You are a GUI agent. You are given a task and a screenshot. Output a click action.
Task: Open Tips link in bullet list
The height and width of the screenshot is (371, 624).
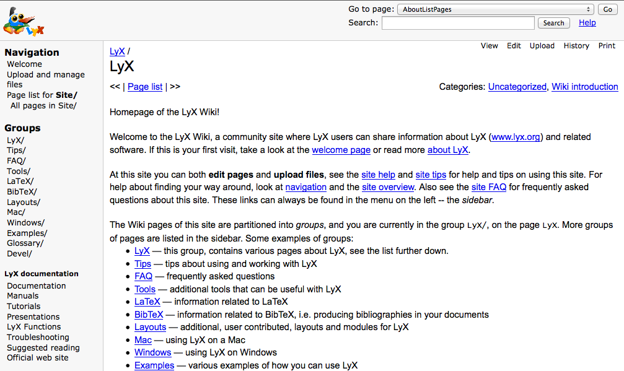143,264
